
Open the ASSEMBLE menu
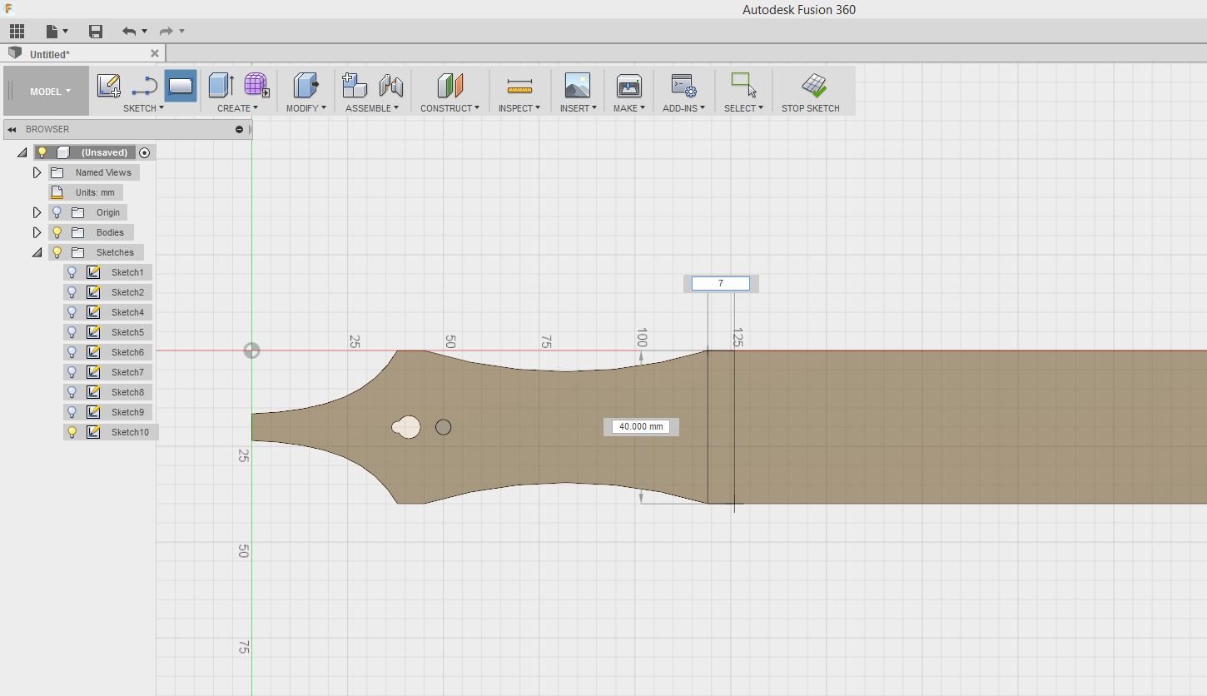pyautogui.click(x=372, y=108)
